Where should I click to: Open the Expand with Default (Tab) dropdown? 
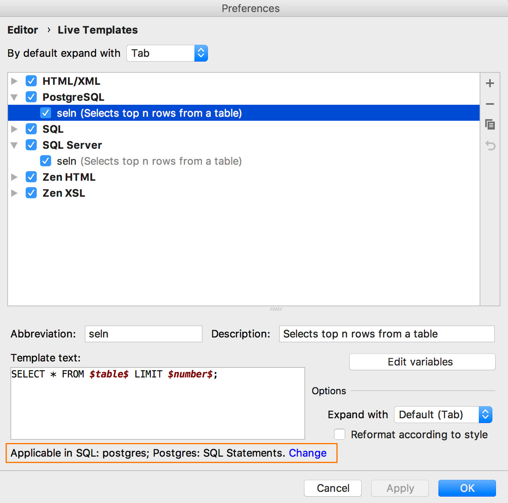443,415
